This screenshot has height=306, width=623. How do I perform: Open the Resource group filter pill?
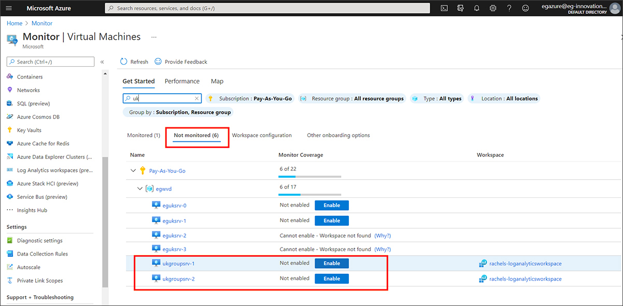click(x=352, y=98)
